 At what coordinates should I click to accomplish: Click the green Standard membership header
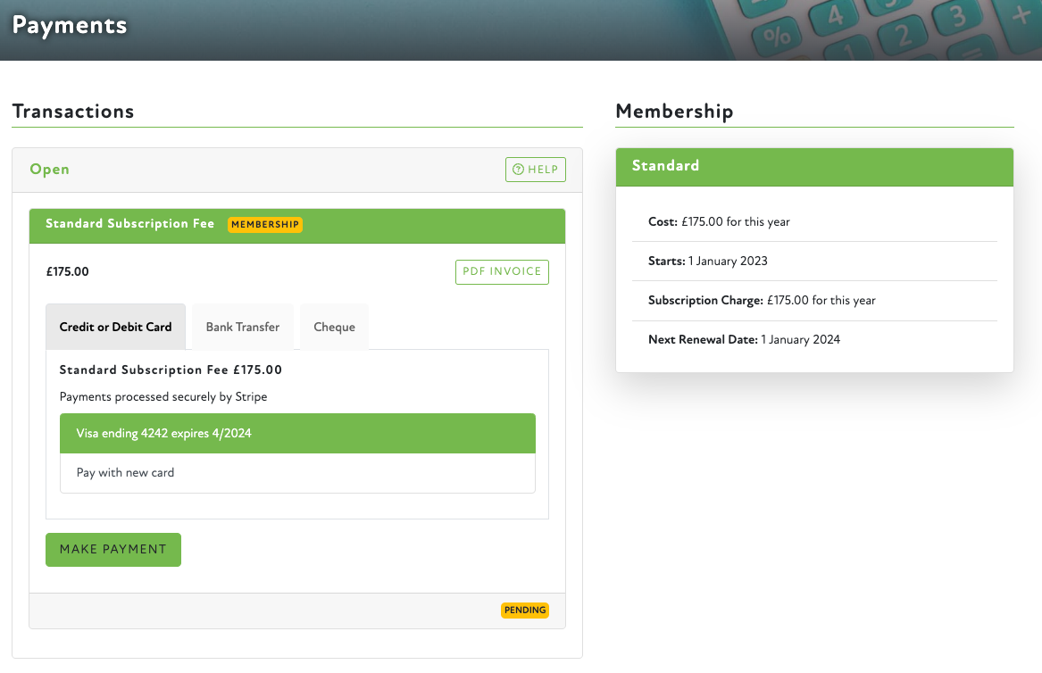coord(814,166)
